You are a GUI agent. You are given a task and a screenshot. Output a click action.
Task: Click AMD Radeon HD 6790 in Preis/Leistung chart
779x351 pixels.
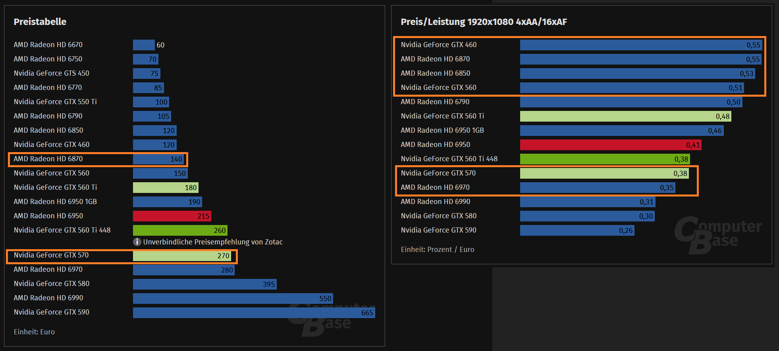click(435, 102)
